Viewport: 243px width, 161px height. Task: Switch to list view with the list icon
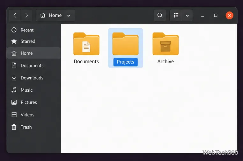point(176,15)
